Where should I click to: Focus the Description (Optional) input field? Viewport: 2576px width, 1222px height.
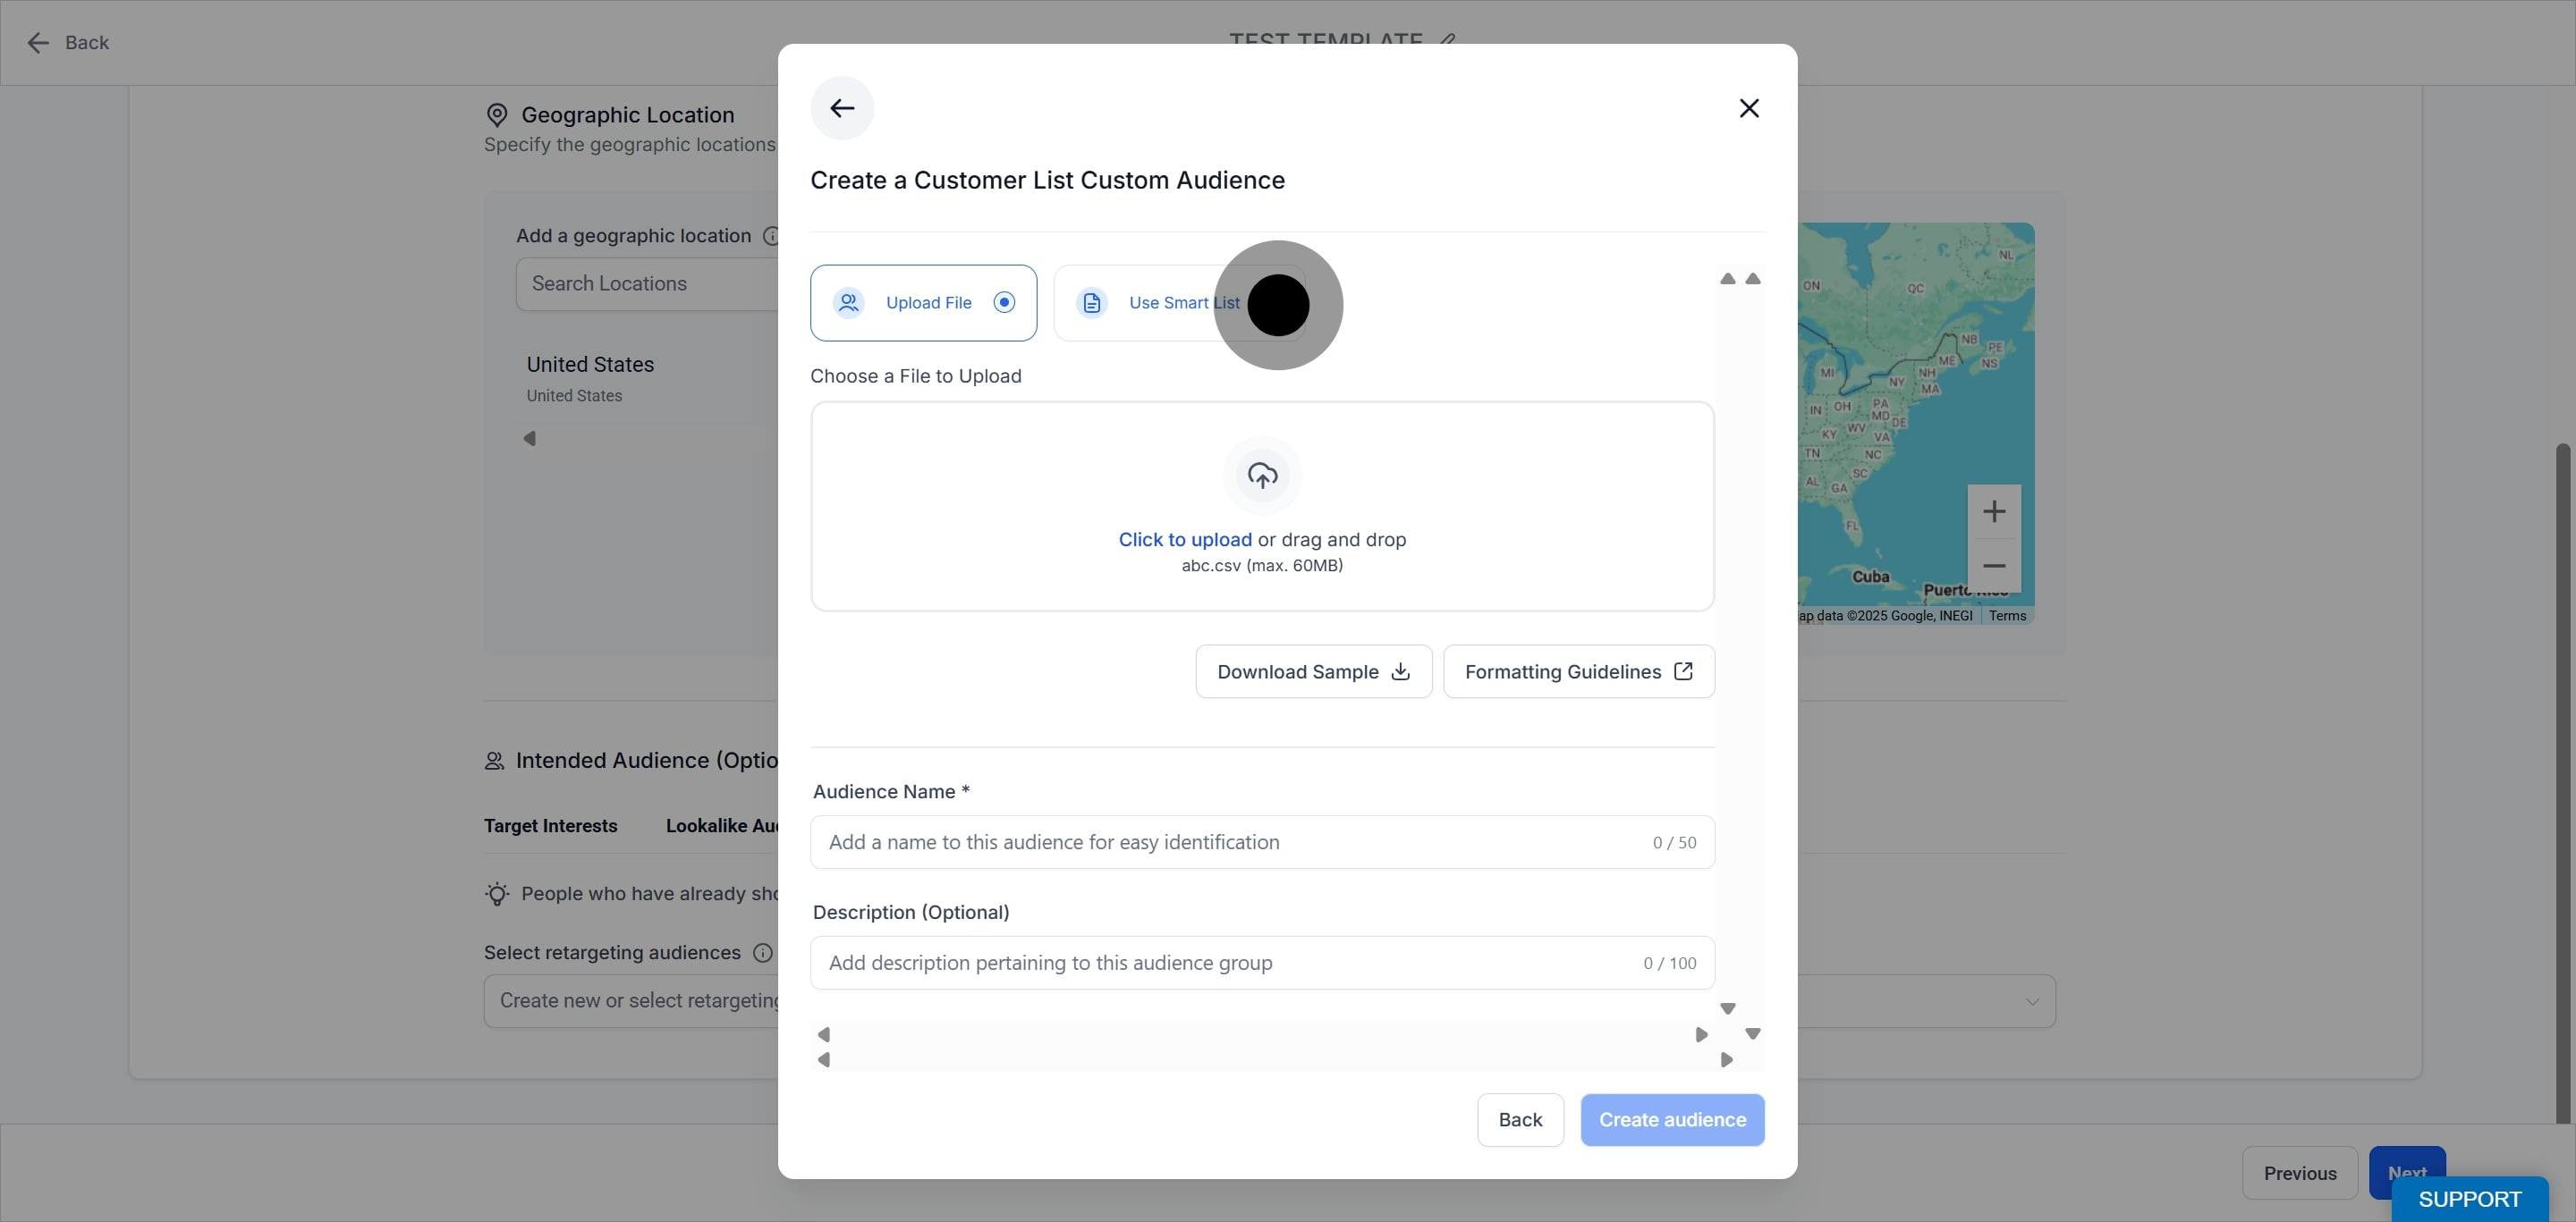[x=1262, y=964]
